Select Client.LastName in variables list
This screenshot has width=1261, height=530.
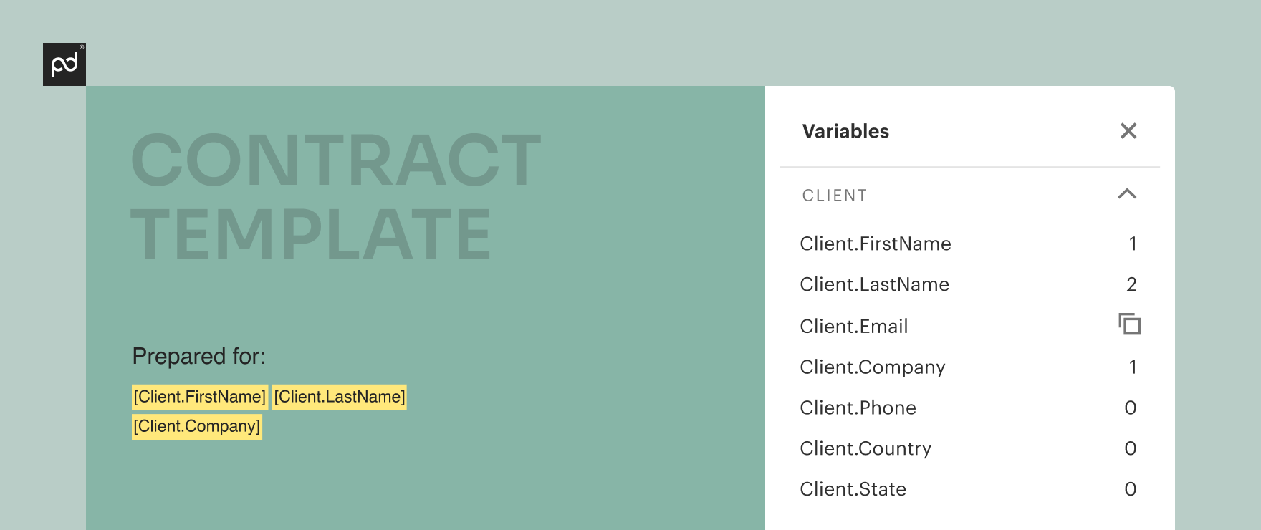coord(969,284)
